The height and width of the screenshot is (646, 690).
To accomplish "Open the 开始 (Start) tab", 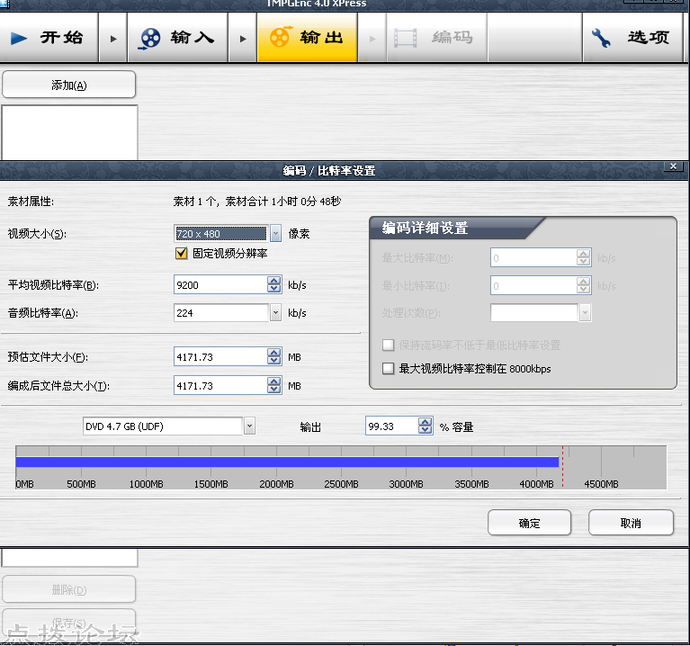I will [x=49, y=38].
